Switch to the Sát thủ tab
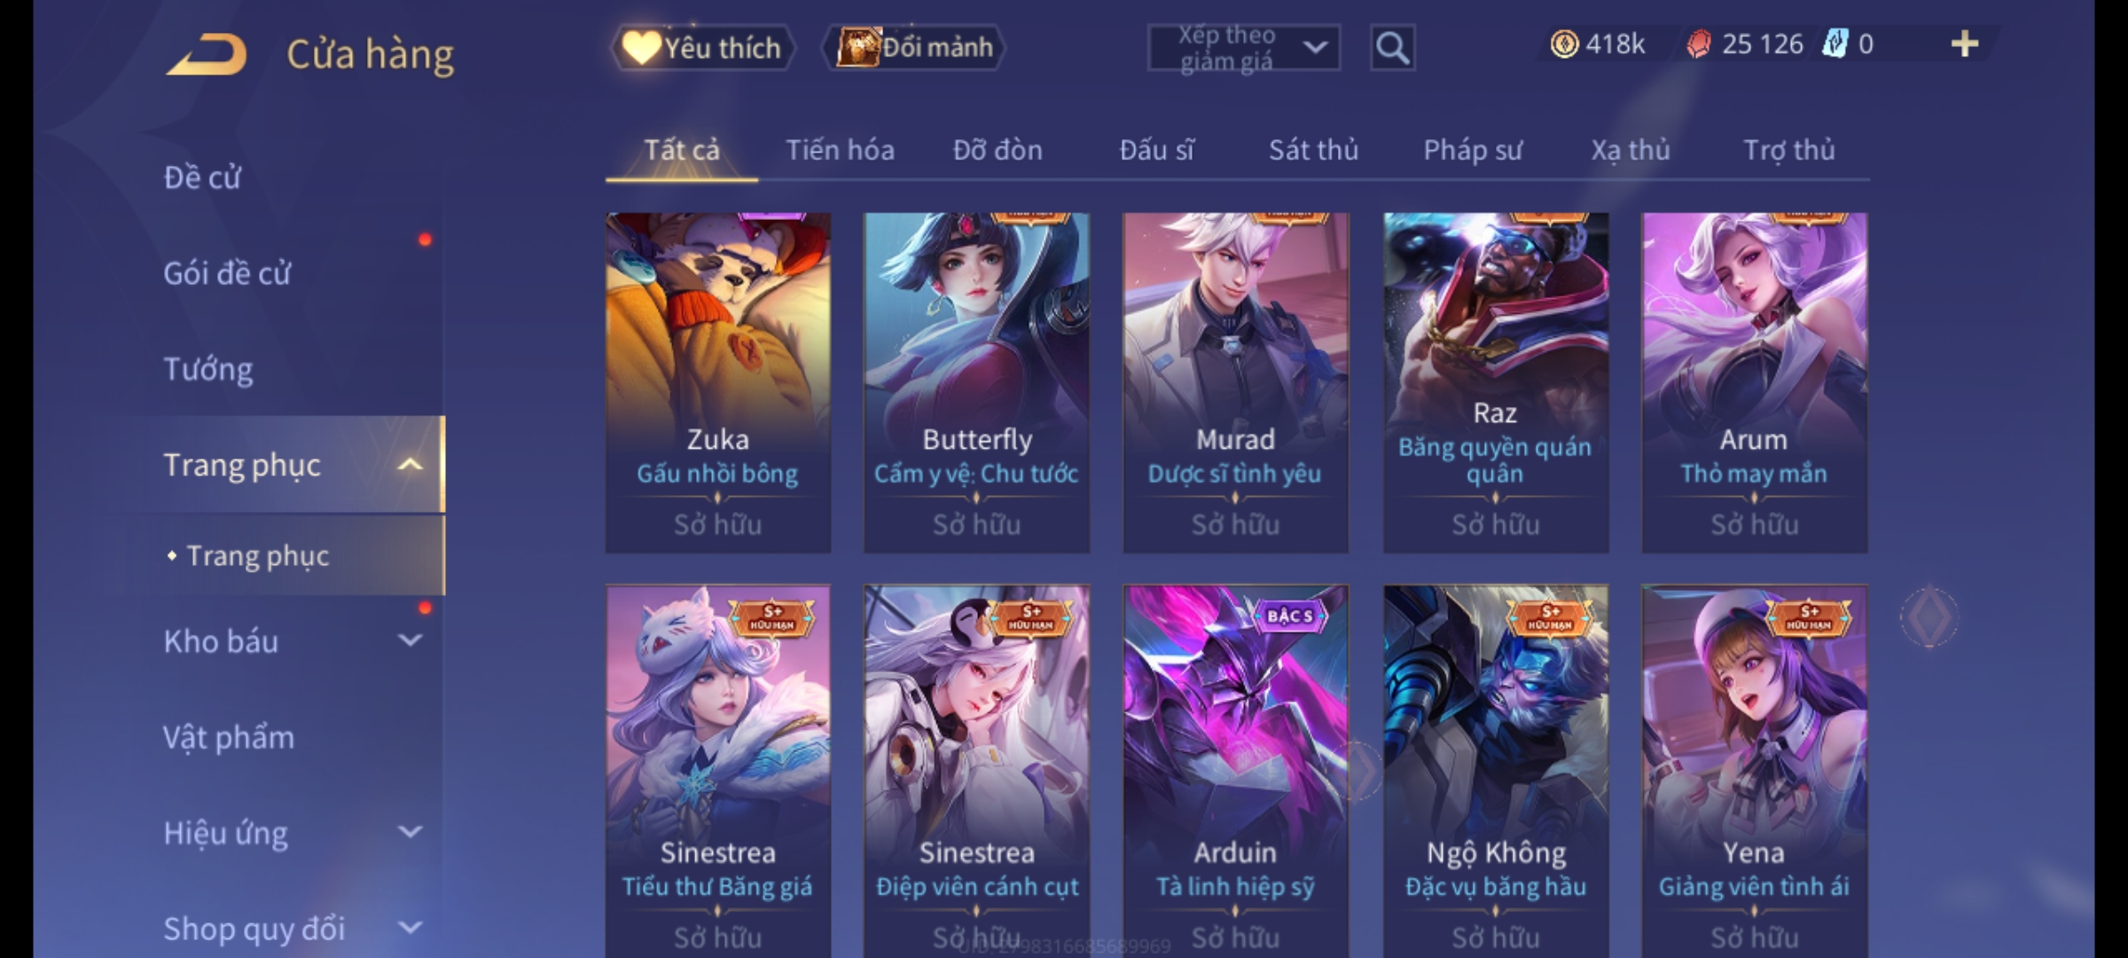 point(1313,150)
